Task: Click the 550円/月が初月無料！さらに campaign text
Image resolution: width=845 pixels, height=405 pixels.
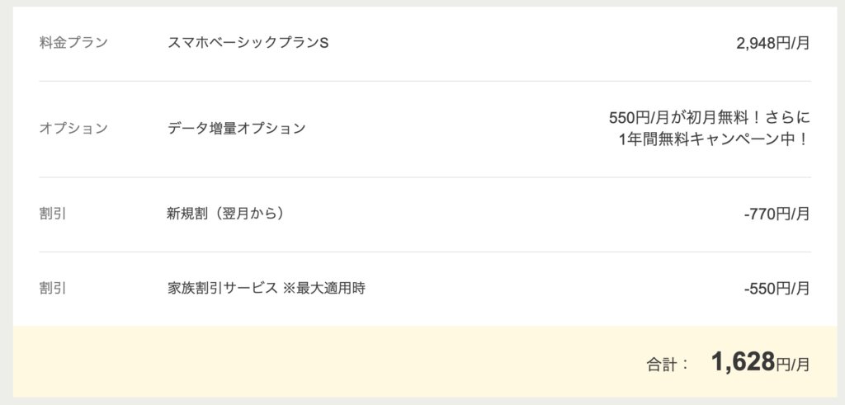Action: coord(709,117)
